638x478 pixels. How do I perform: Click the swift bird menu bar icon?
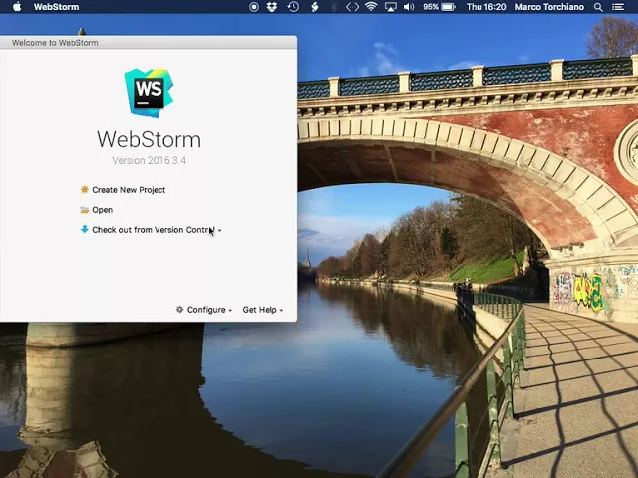coord(315,7)
